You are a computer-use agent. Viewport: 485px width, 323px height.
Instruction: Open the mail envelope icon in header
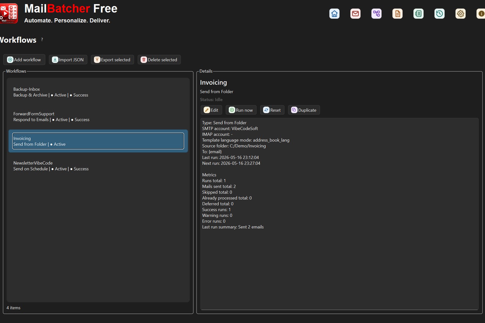[x=355, y=14]
